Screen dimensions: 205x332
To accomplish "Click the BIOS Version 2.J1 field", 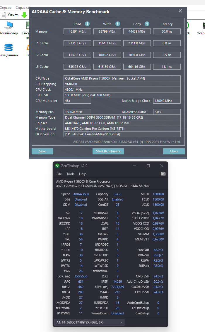I will point(122,134).
